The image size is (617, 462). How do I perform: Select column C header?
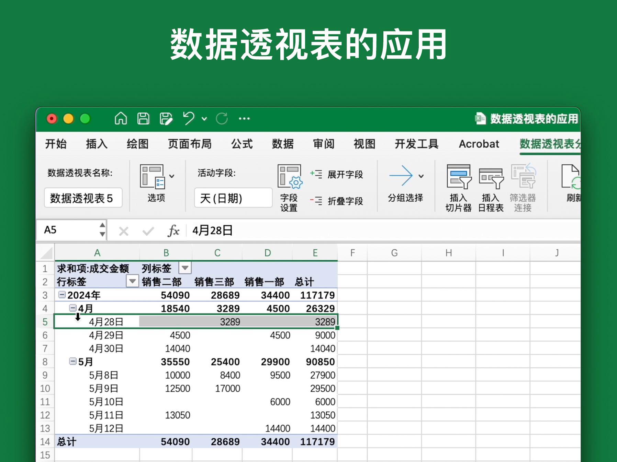pos(217,253)
